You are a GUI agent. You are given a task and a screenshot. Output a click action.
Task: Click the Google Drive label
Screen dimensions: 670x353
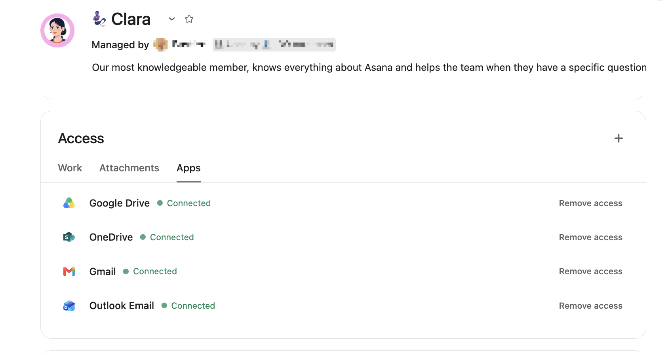click(x=120, y=203)
